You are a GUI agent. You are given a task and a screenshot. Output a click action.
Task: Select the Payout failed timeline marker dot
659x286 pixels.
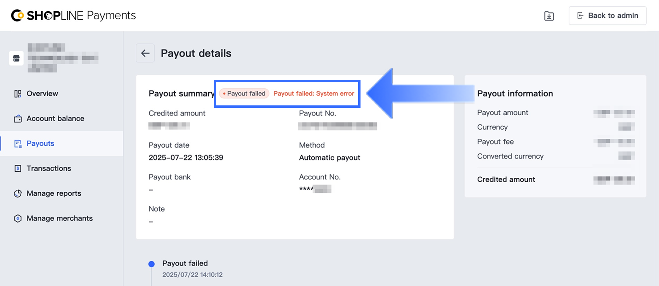pyautogui.click(x=152, y=264)
